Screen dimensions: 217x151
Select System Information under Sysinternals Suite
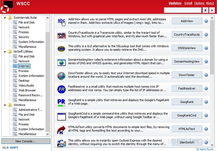pyautogui.click(x=31, y=42)
